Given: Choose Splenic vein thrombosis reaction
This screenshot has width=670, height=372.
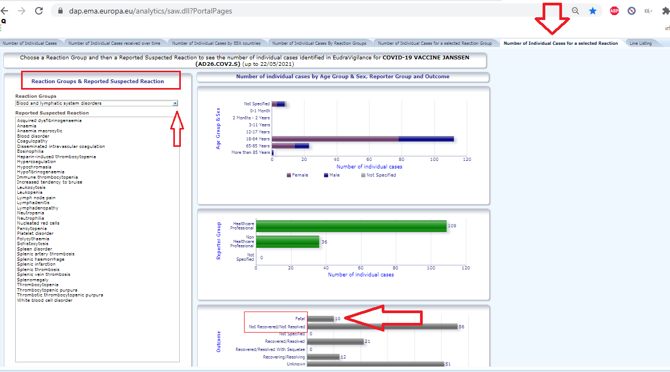Looking at the screenshot, I should point(43,275).
